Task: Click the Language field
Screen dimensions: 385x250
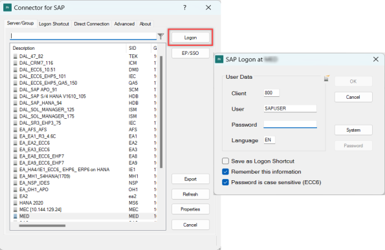Action: (x=269, y=140)
